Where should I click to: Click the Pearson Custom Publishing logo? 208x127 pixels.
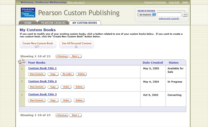(28, 12)
